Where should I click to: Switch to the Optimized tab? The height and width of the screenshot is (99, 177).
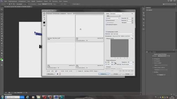[x=56, y=13]
